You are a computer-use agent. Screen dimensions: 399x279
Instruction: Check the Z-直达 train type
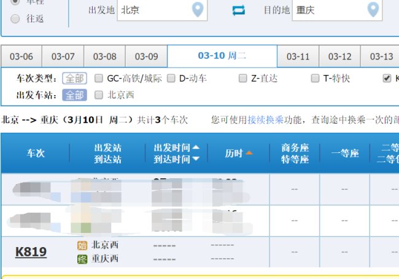[242, 78]
